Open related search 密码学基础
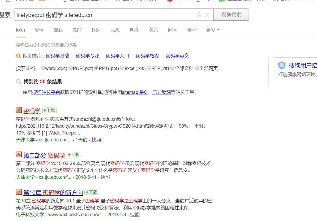The height and width of the screenshot is (221, 317). pyautogui.click(x=57, y=56)
